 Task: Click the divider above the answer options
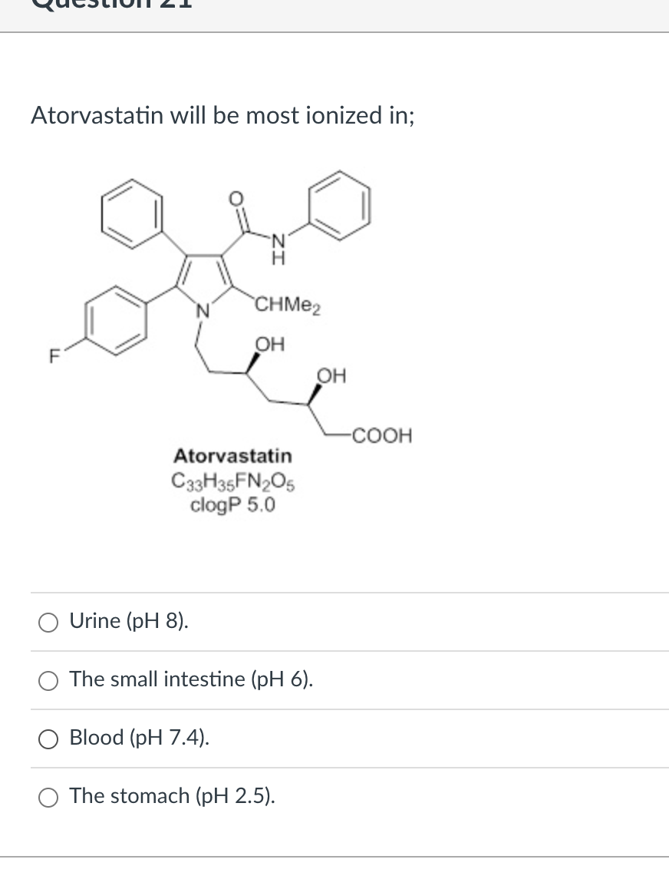tap(334, 592)
